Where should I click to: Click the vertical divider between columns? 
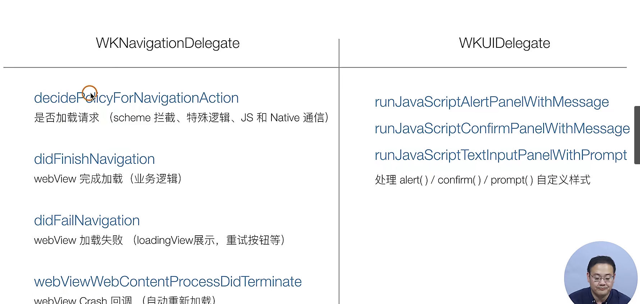point(339,180)
